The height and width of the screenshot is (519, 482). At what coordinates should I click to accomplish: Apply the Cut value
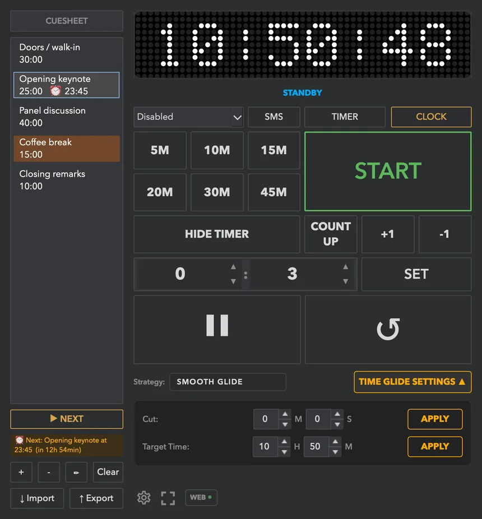click(x=435, y=419)
